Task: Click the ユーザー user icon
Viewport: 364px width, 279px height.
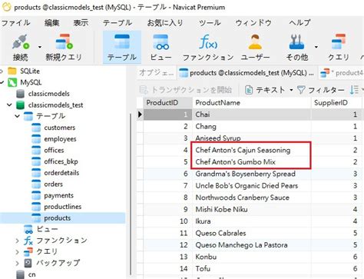Action: point(255,42)
